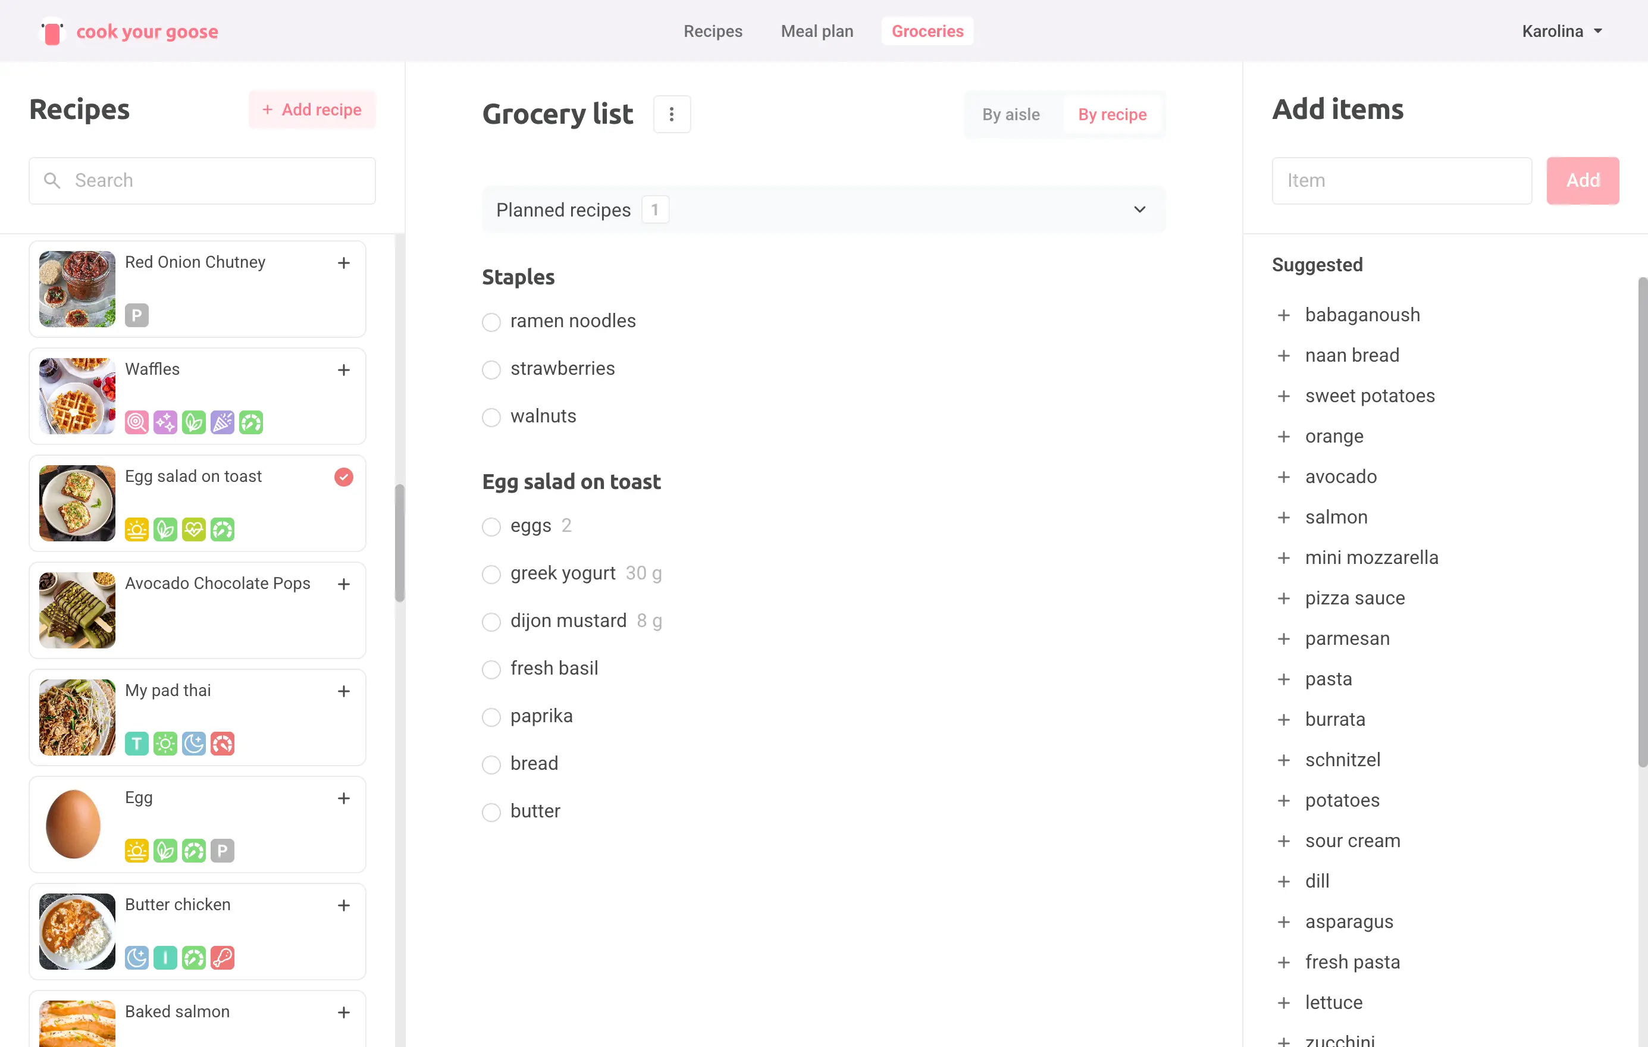The width and height of the screenshot is (1648, 1047).
Task: Add babaganoush from suggested items
Action: [x=1283, y=315]
